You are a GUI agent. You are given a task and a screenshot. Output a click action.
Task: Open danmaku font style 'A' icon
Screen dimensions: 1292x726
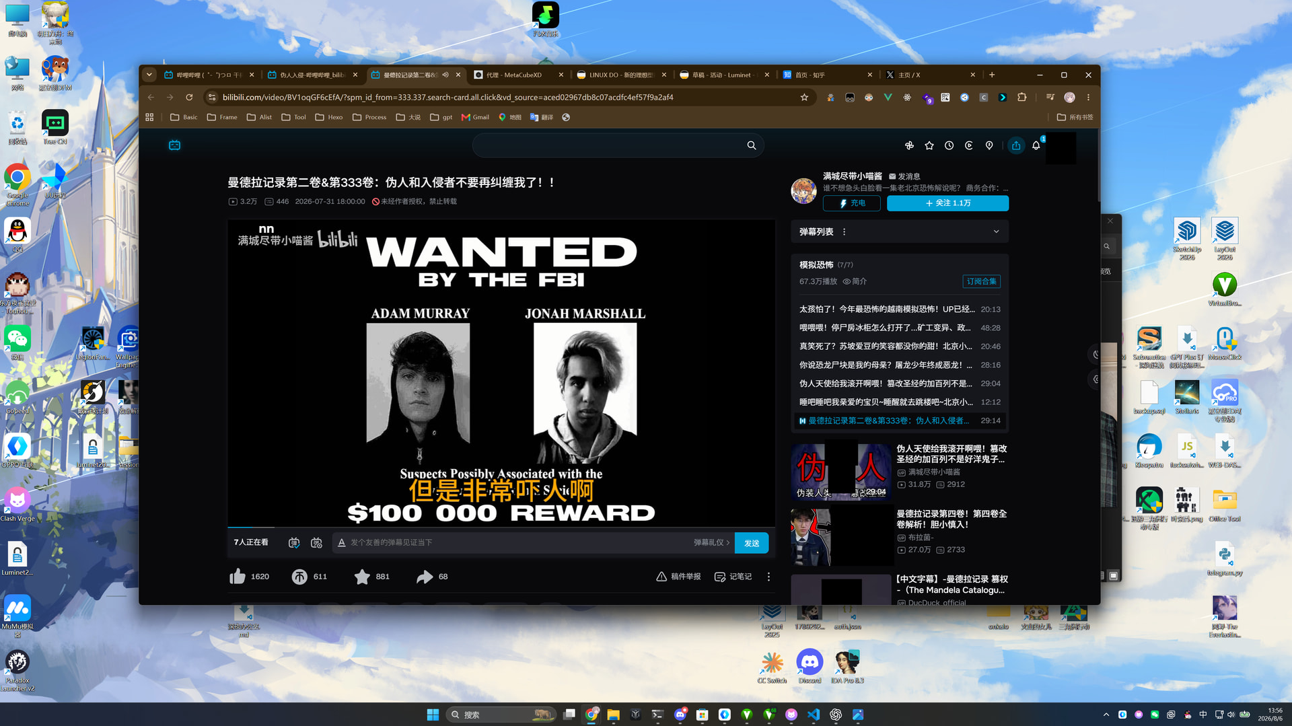(341, 543)
